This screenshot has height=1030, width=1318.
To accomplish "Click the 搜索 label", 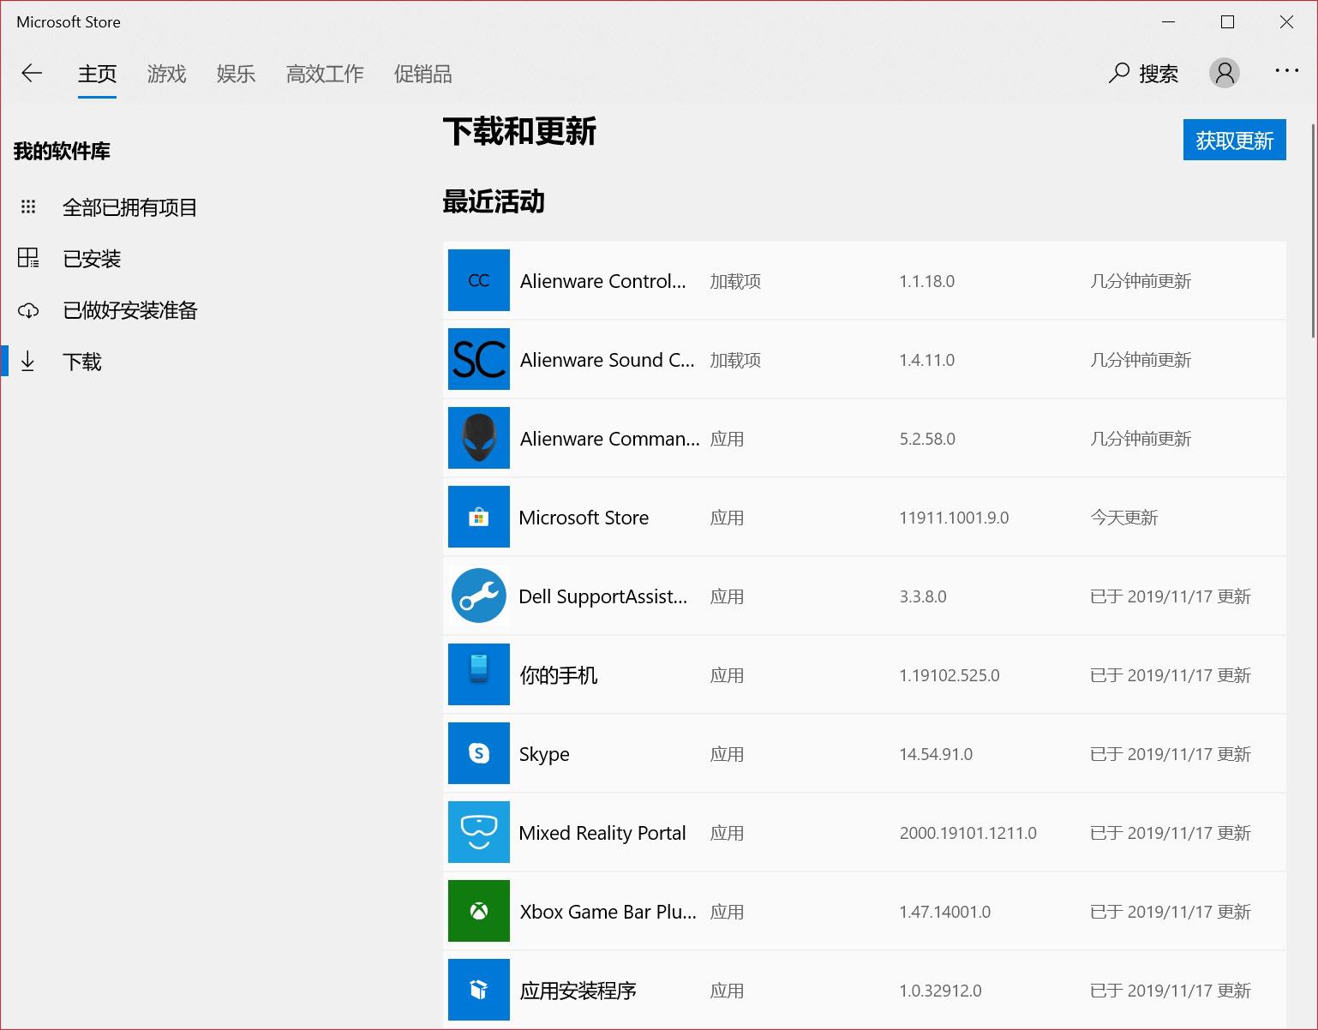I will (x=1159, y=74).
